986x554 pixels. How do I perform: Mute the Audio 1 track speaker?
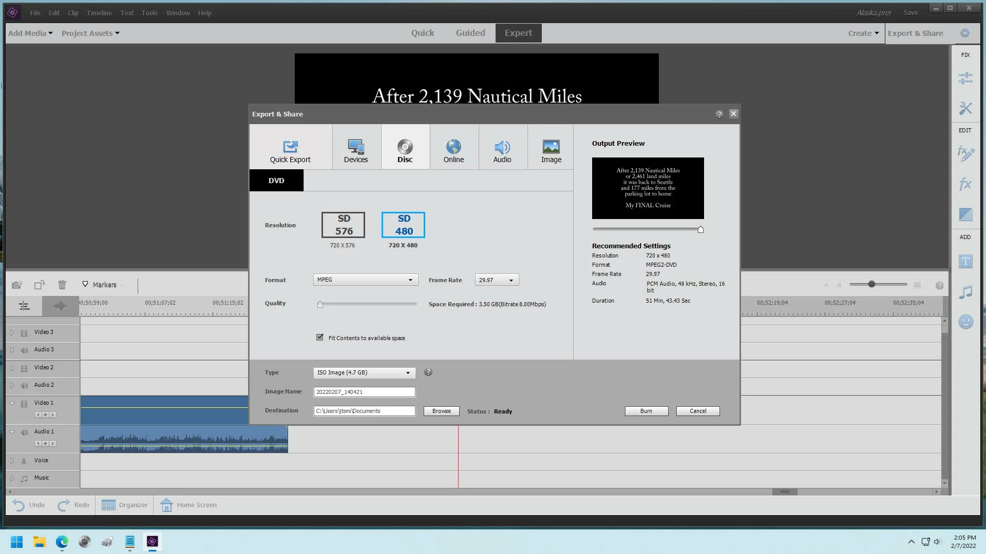pos(24,432)
